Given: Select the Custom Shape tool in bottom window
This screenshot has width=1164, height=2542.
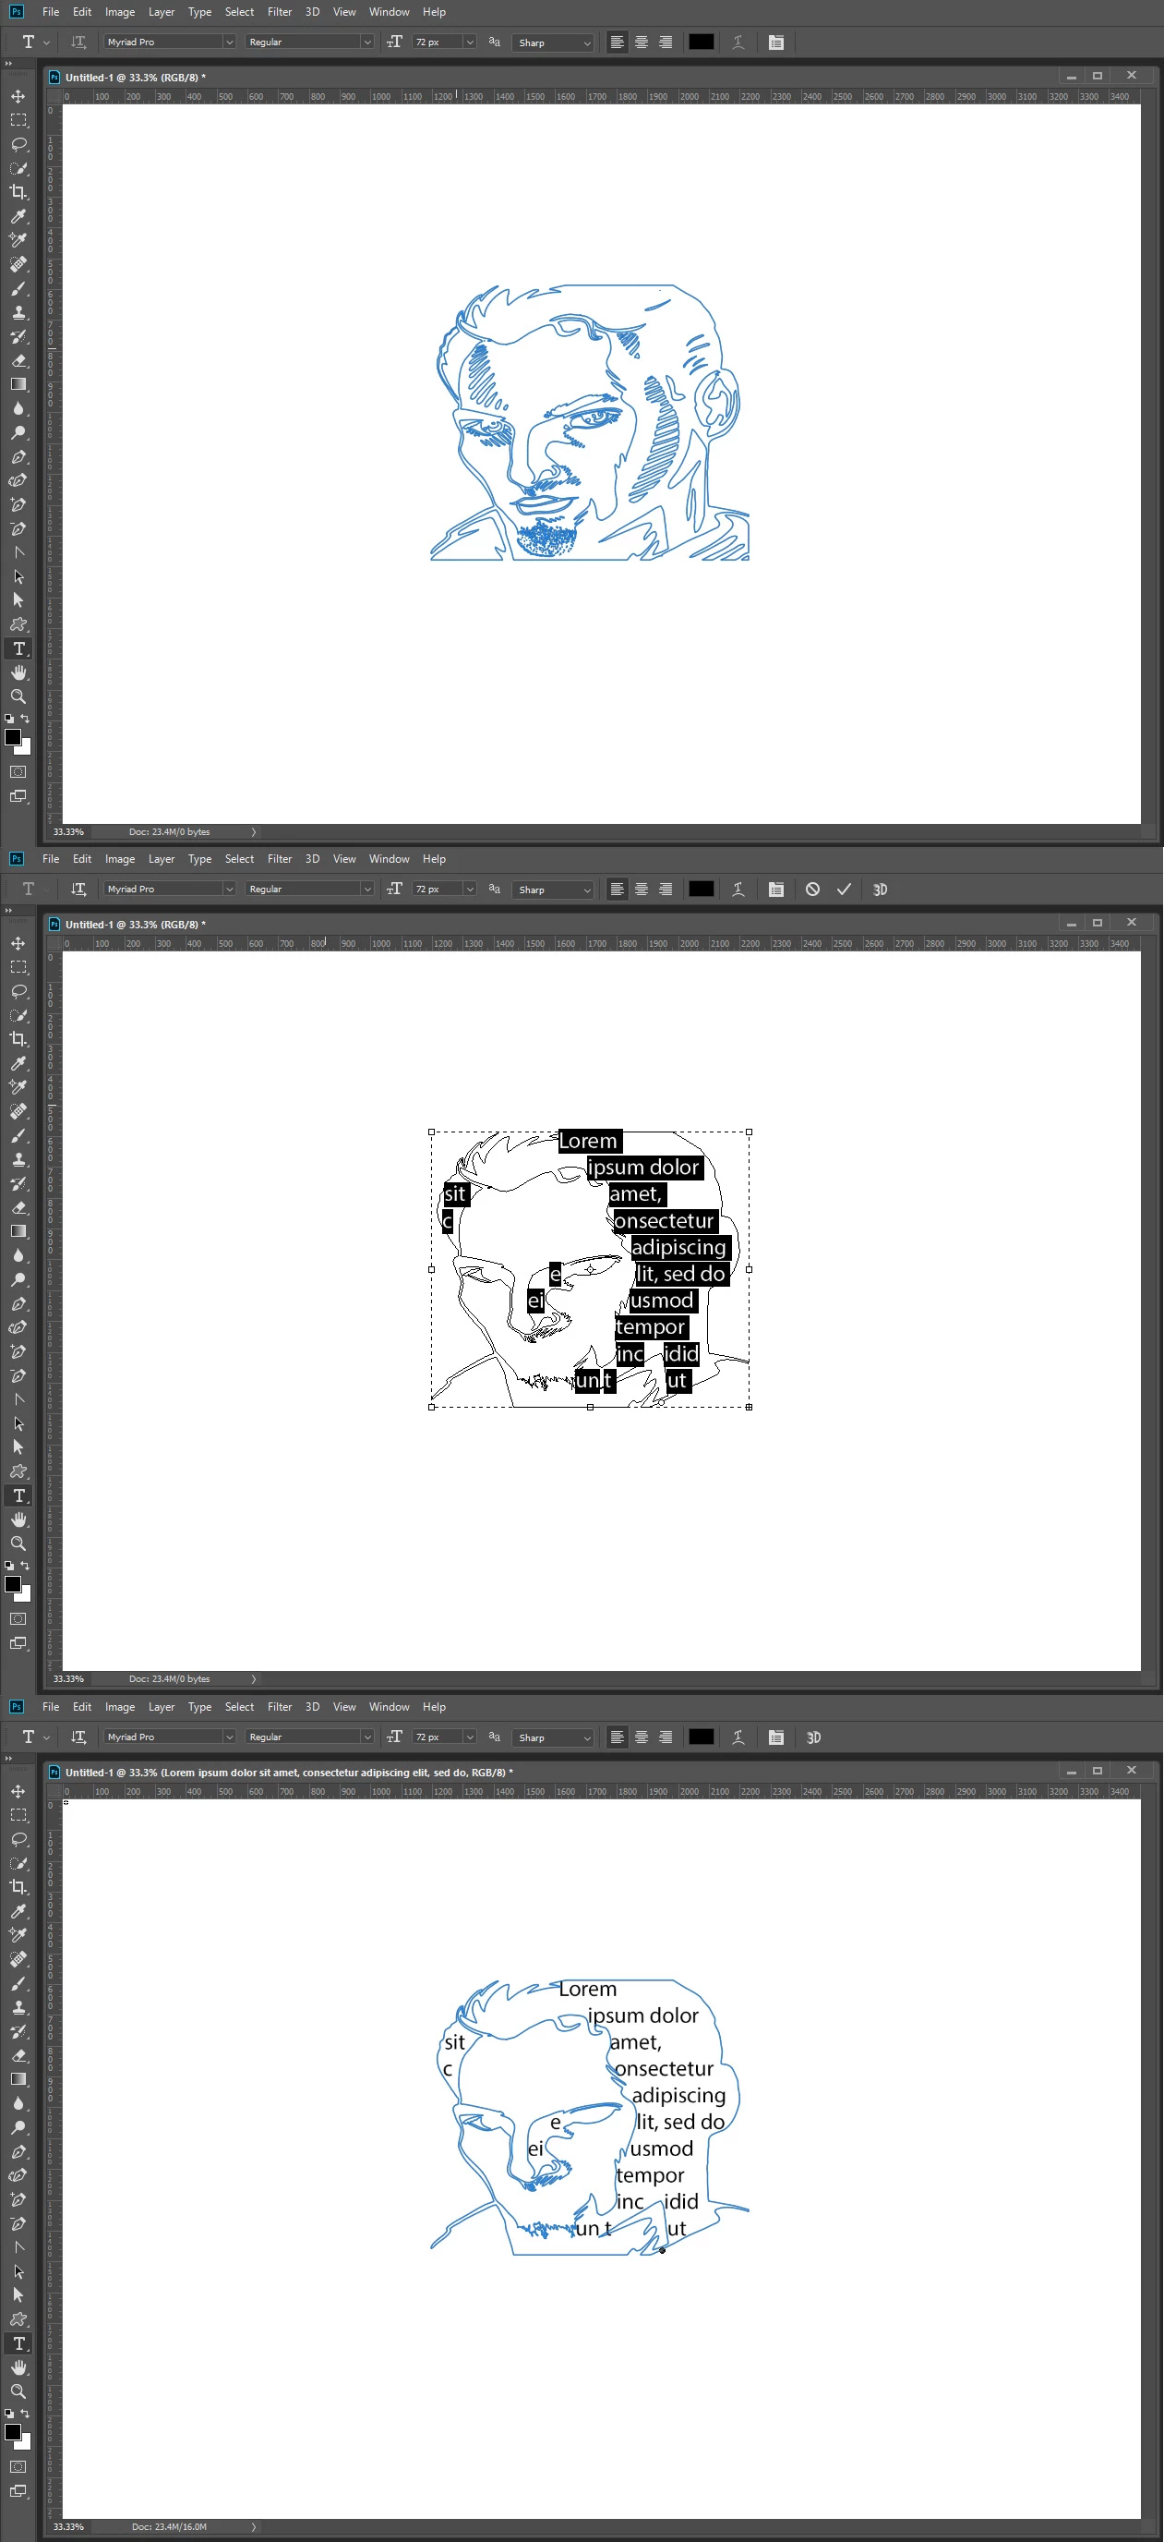Looking at the screenshot, I should (18, 2319).
